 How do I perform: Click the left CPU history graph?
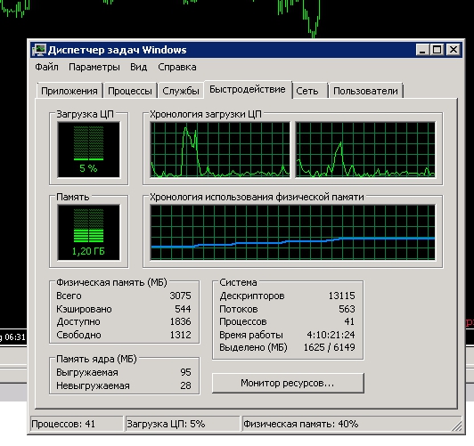pos(220,150)
